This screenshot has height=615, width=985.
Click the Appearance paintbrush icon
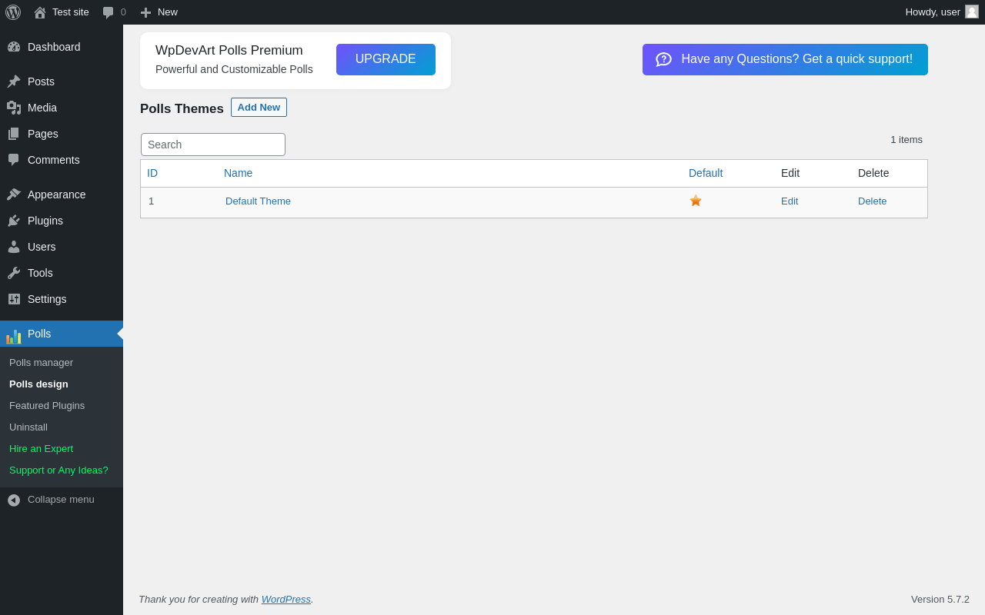click(x=14, y=194)
